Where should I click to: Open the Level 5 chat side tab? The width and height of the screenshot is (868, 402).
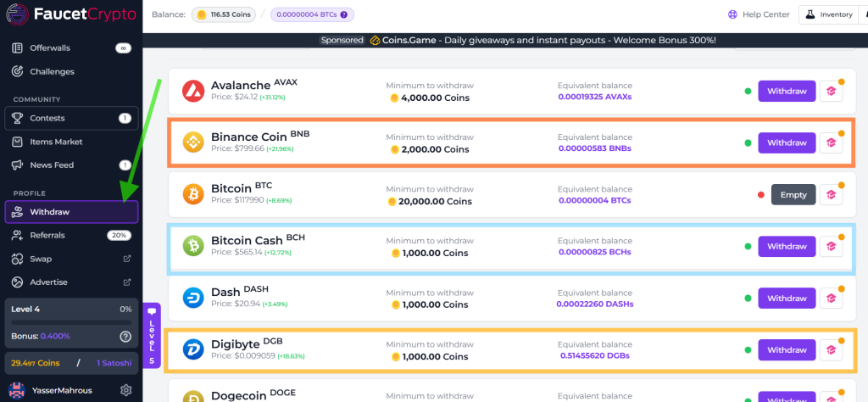(x=152, y=336)
